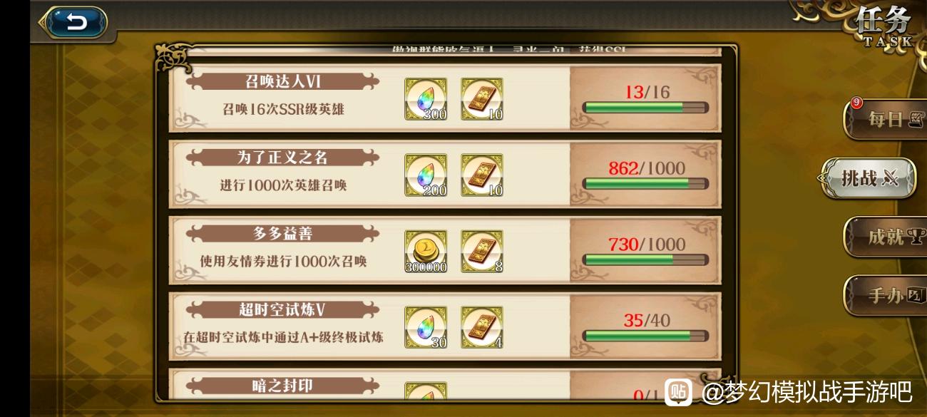Tap the 13/16 progress bar
The width and height of the screenshot is (927, 417).
click(646, 108)
